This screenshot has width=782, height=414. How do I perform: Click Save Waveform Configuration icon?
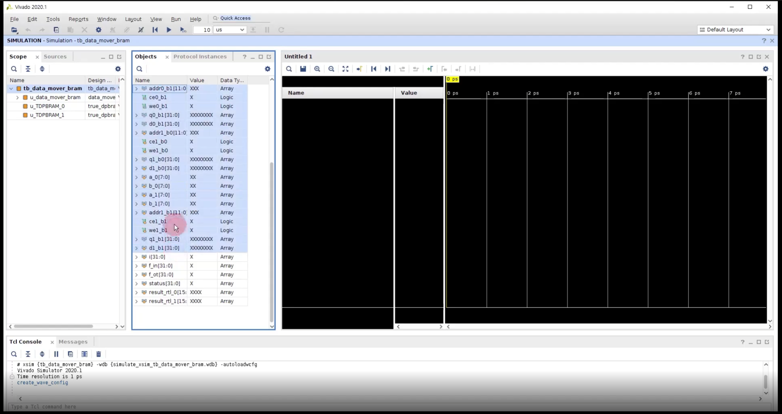[303, 69]
